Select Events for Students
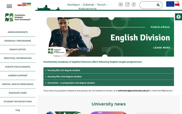The height and width of the screenshot is (114, 182). pyautogui.click(x=18, y=67)
